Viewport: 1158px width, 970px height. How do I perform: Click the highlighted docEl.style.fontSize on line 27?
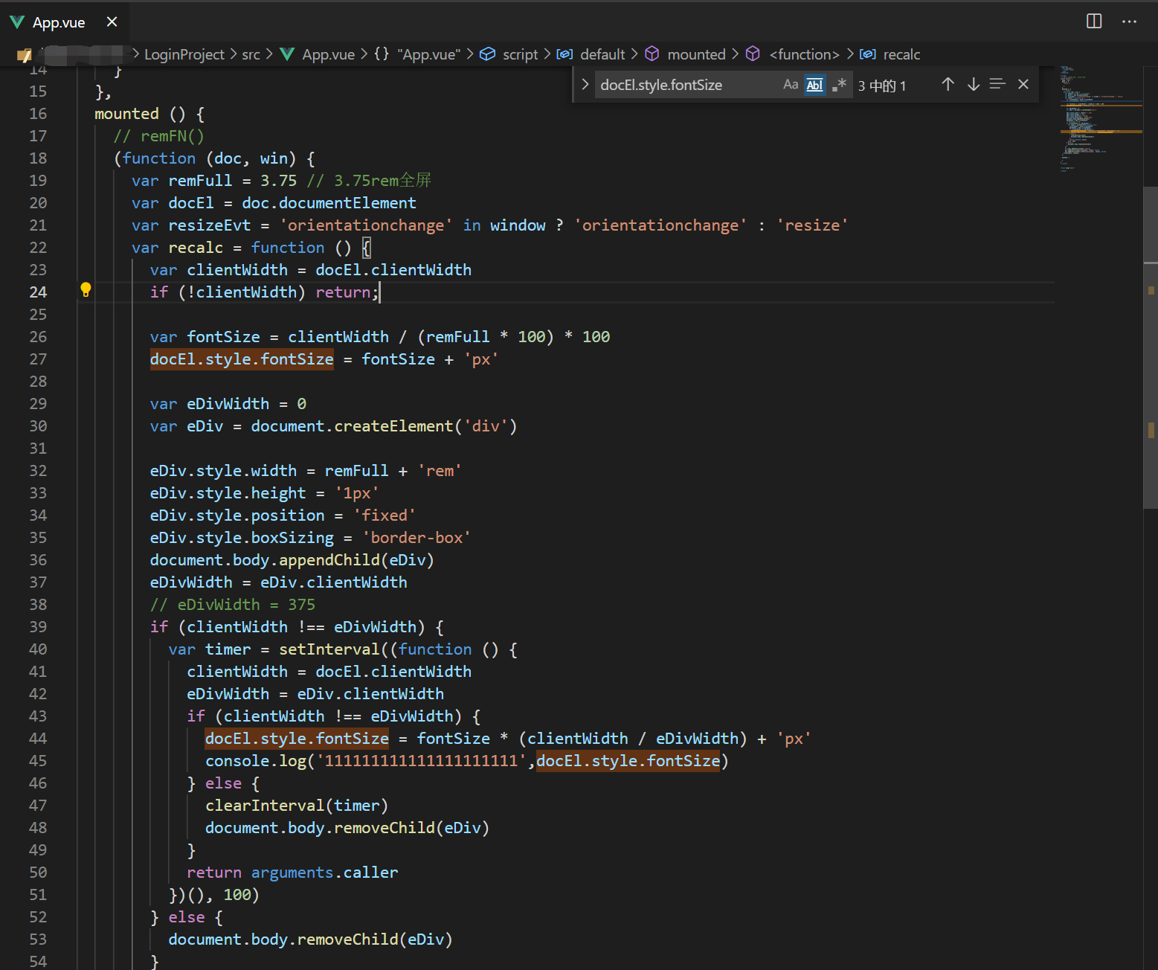pyautogui.click(x=242, y=359)
